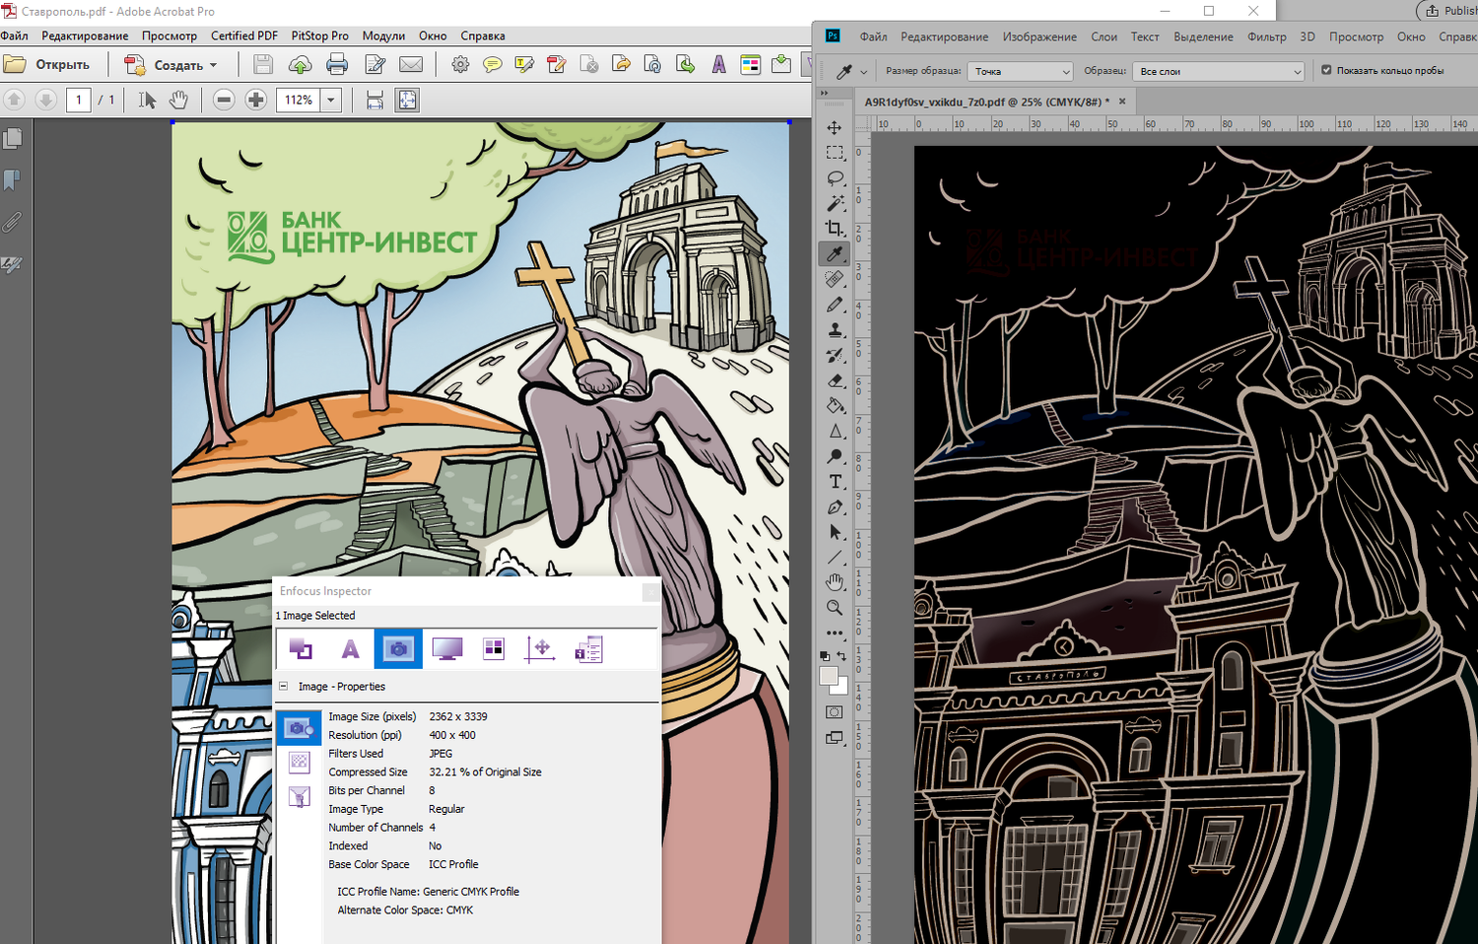Close the Enfocus Inspector panel
The height and width of the screenshot is (944, 1478).
tap(651, 591)
